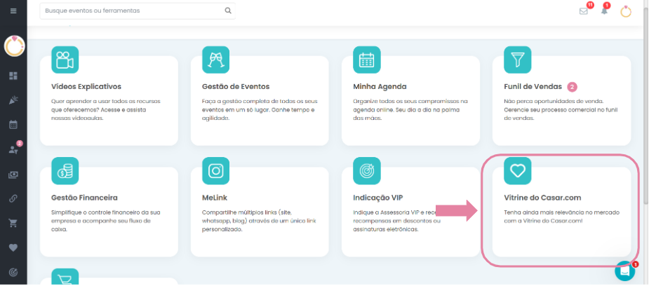The image size is (649, 286).
Task: Click text 'Compartilhe múltiplos links (site,'
Action: (247, 212)
